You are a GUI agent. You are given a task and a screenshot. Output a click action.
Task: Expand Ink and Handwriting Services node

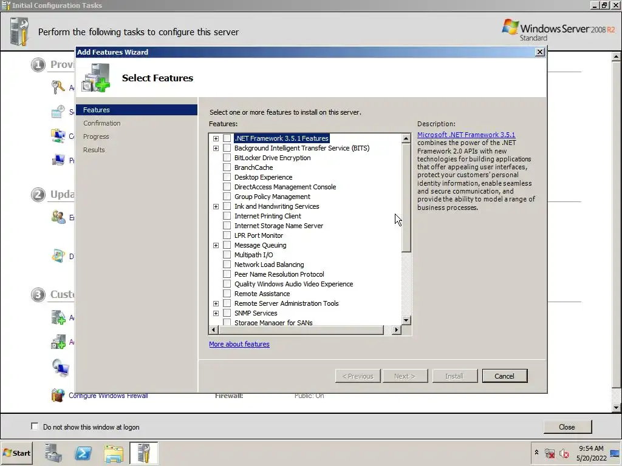click(216, 206)
